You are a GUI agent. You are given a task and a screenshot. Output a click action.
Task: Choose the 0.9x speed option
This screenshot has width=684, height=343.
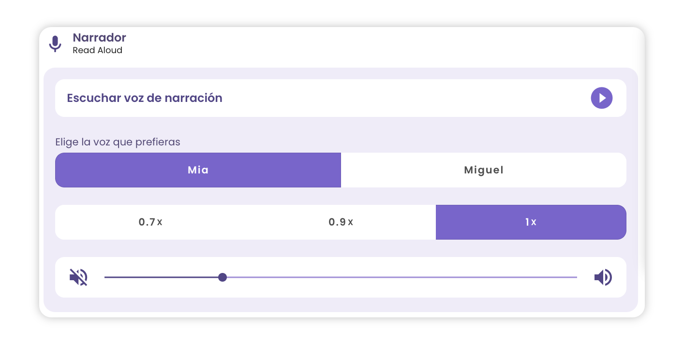341,222
